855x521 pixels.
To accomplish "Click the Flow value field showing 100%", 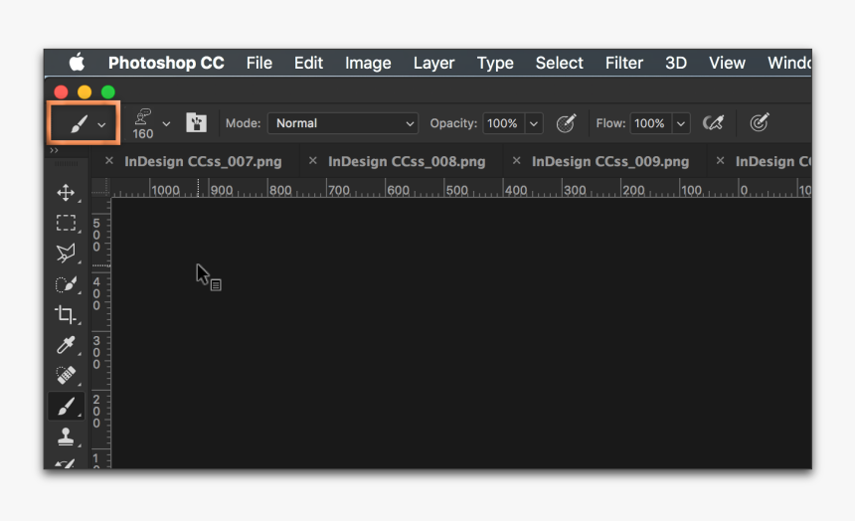I will point(650,123).
